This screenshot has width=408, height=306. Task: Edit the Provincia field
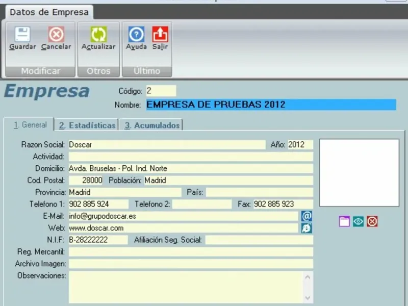click(x=125, y=192)
